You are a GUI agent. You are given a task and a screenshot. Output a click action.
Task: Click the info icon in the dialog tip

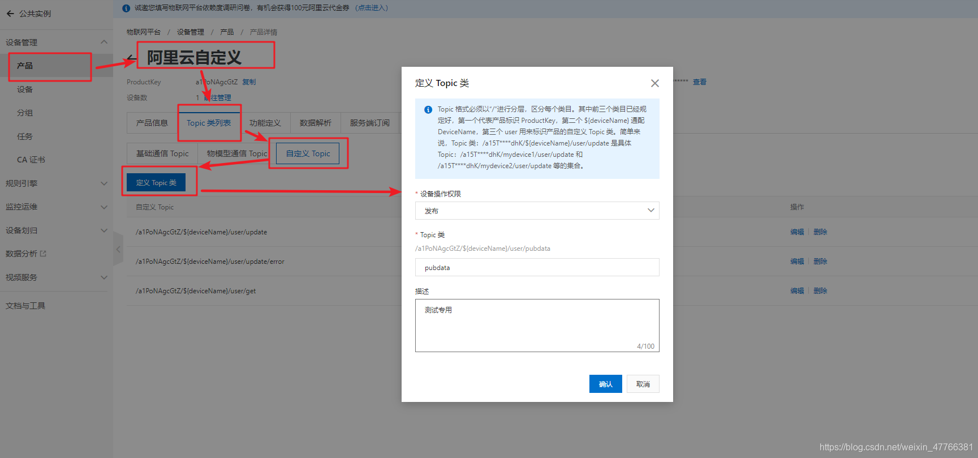(428, 109)
